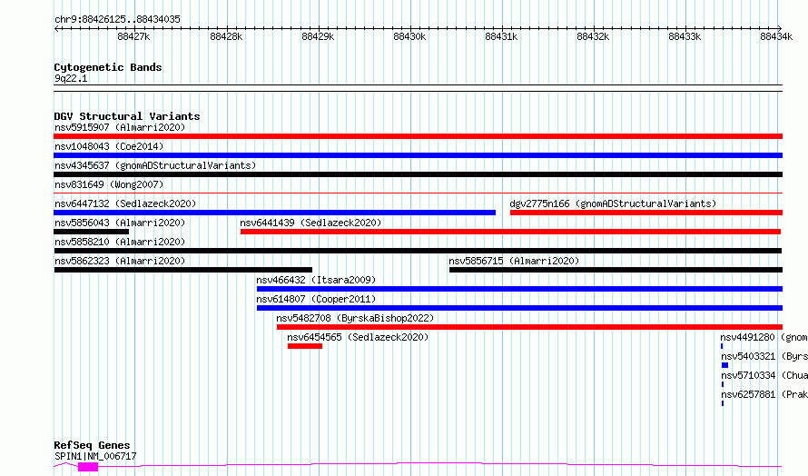Select the blue nsv466432 variant bar

519,289
